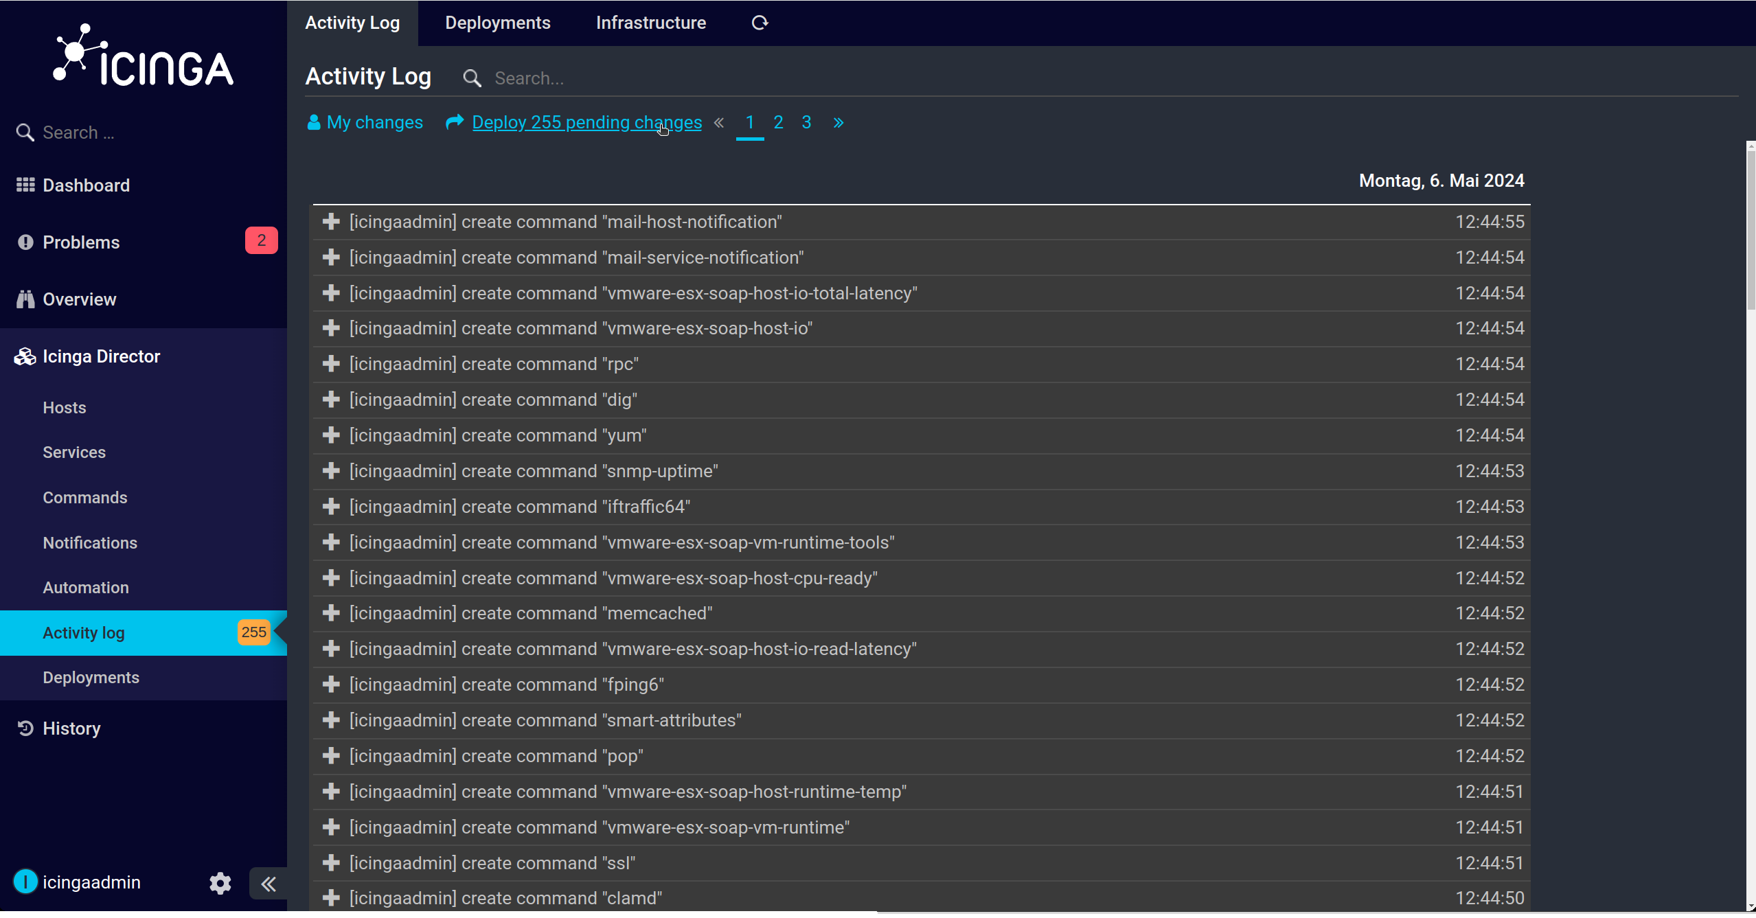Viewport: 1756px width, 918px height.
Task: Click the Dashboard grid icon
Action: coord(25,185)
